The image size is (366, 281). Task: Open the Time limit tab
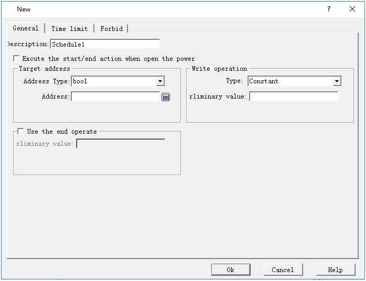(x=69, y=29)
